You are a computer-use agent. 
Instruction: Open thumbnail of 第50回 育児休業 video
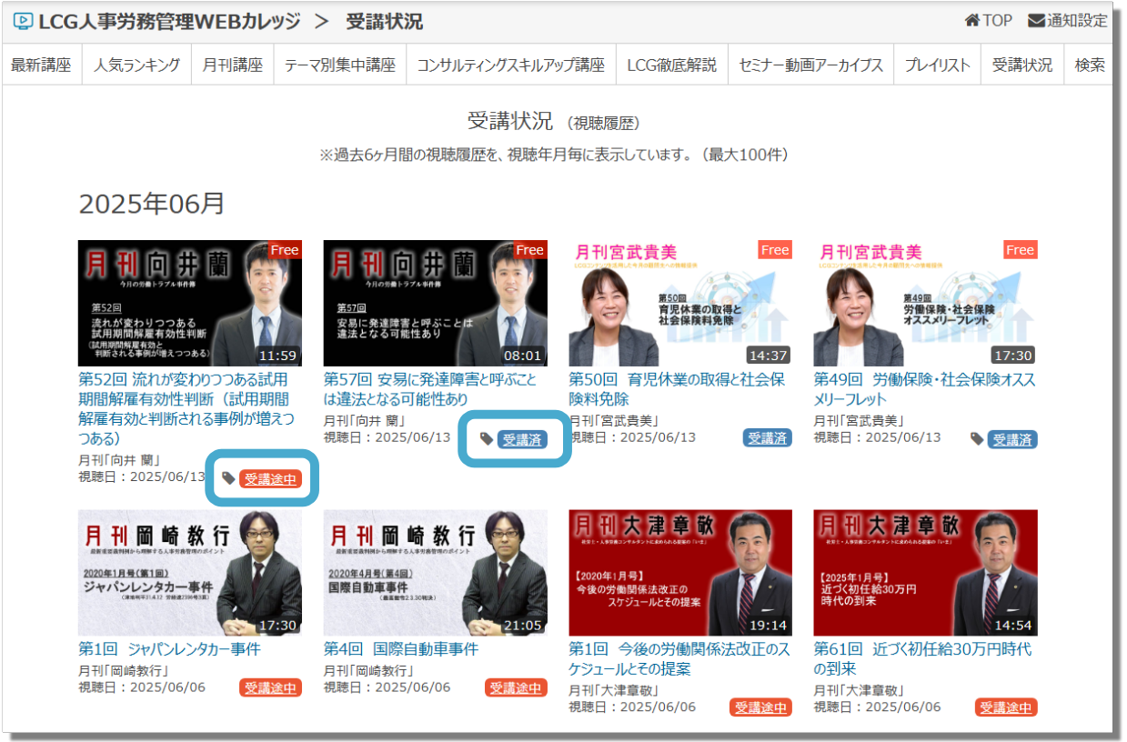680,303
